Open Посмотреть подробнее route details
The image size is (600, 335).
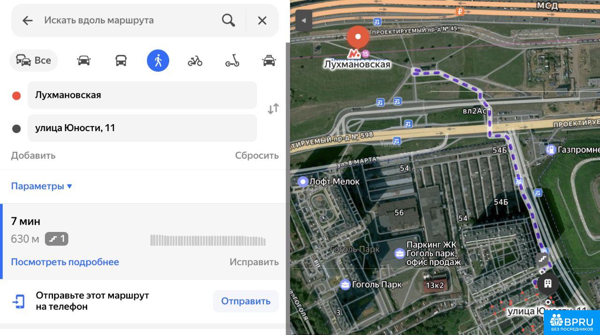65,262
